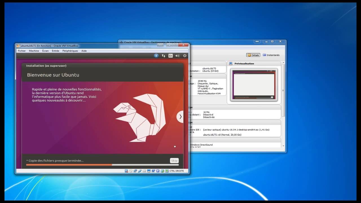Open the 'En' keyboard layout indicator
The image size is (361, 203).
(x=170, y=56)
